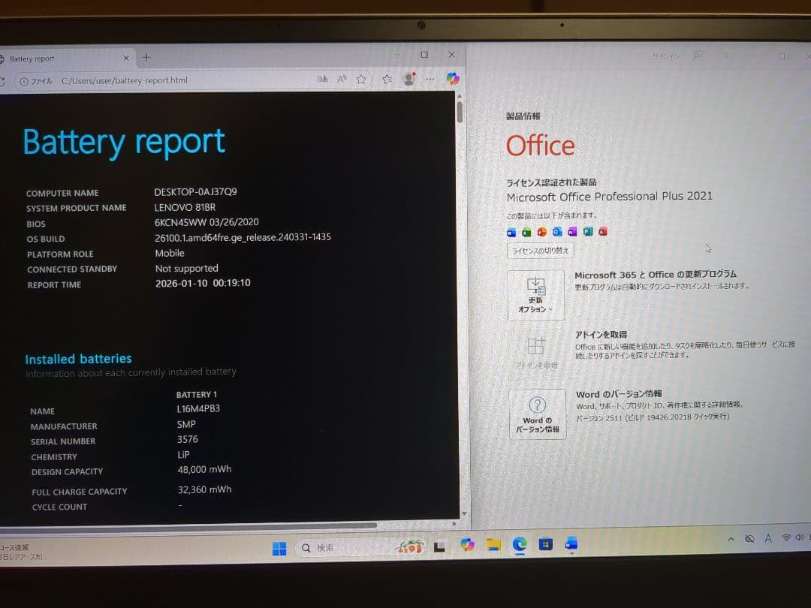Click the Edge address bar URL
Image resolution: width=811 pixels, height=608 pixels.
click(x=125, y=80)
